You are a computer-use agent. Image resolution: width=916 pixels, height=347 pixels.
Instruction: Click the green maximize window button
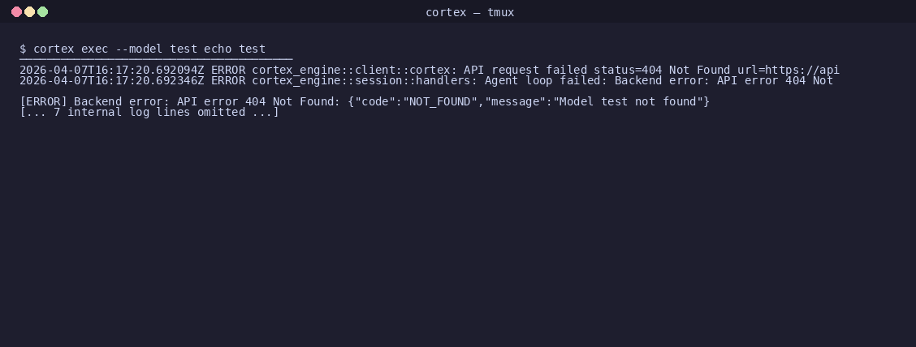point(43,11)
